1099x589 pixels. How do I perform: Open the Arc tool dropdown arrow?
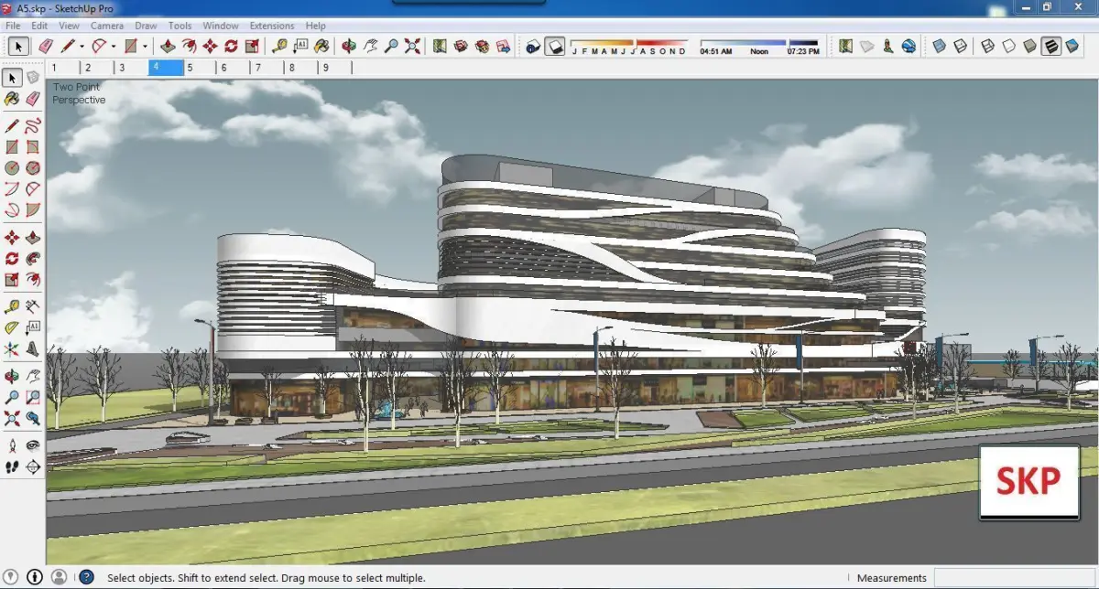(113, 46)
